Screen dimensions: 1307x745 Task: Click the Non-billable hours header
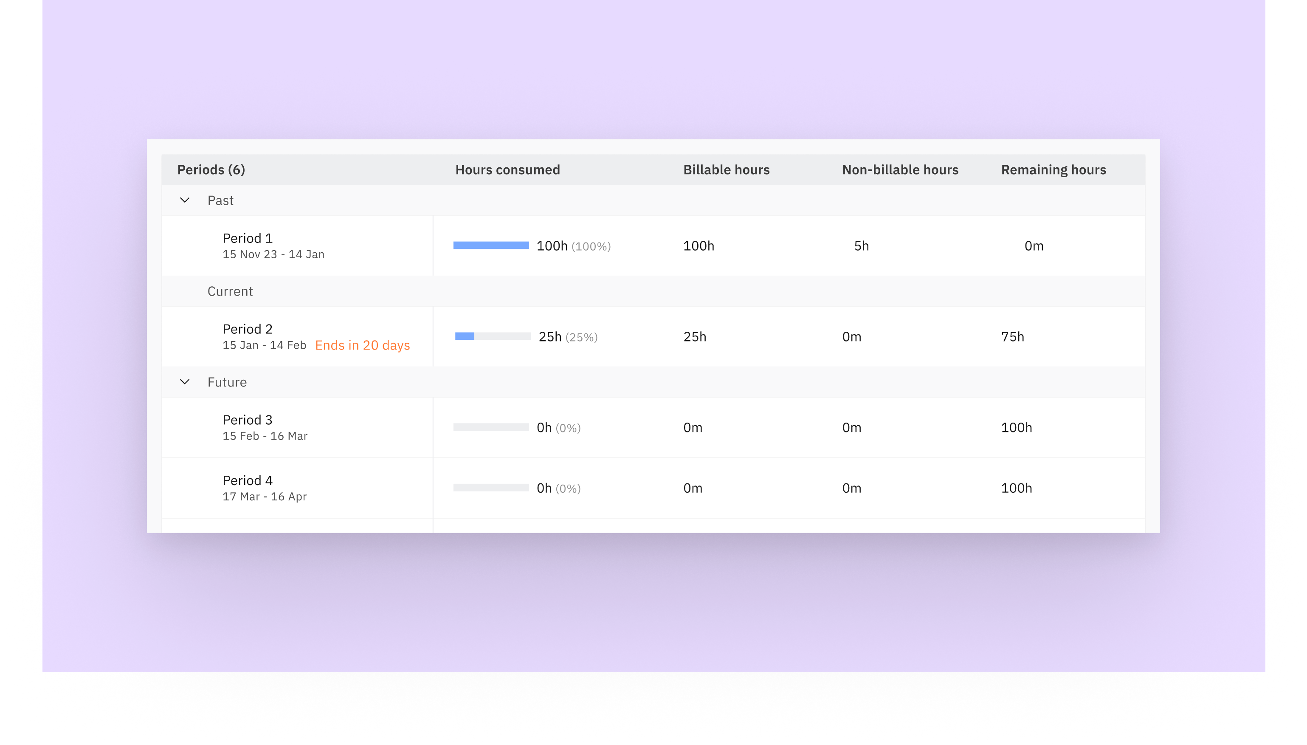pyautogui.click(x=900, y=169)
